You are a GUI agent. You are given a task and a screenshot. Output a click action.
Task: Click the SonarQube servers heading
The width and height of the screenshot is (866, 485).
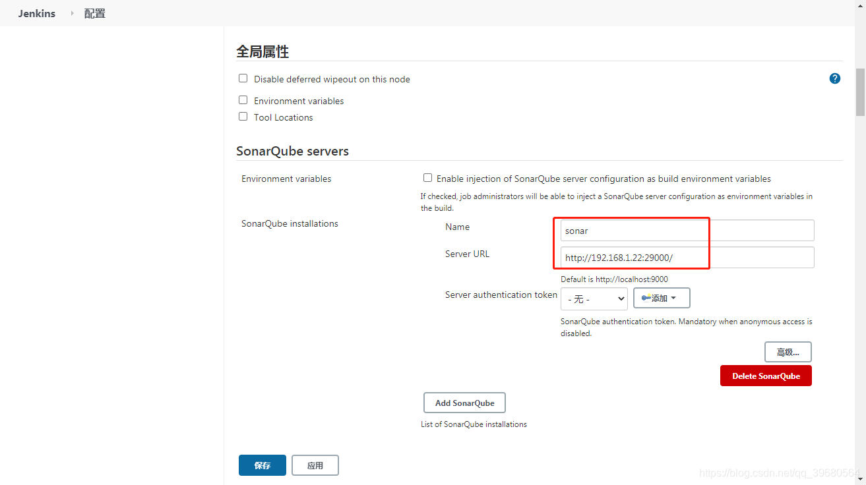point(292,151)
